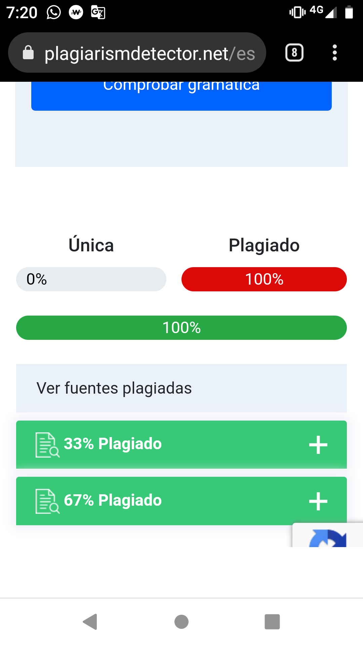363x646 pixels.
Task: Tap the gray 0% Única bar
Action: 91,279
